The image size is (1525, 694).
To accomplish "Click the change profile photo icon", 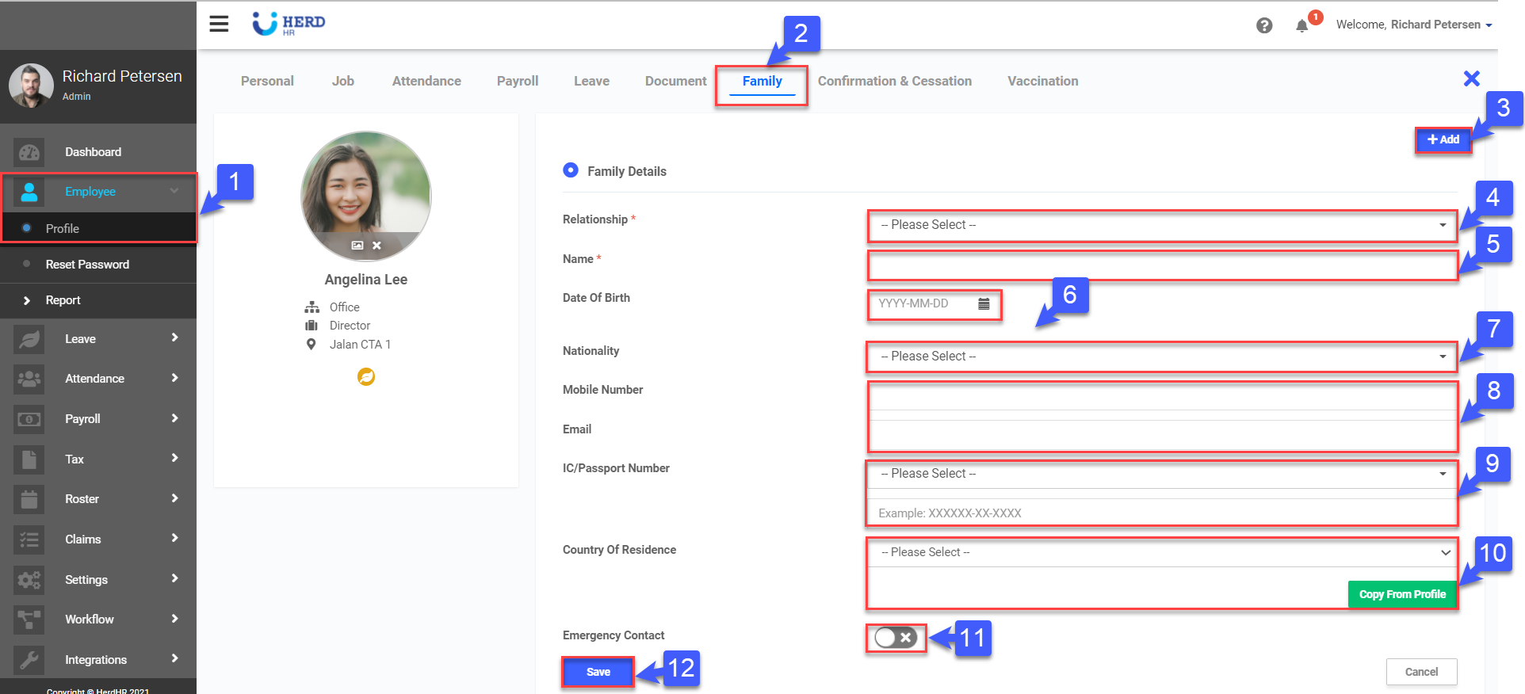I will coord(357,246).
